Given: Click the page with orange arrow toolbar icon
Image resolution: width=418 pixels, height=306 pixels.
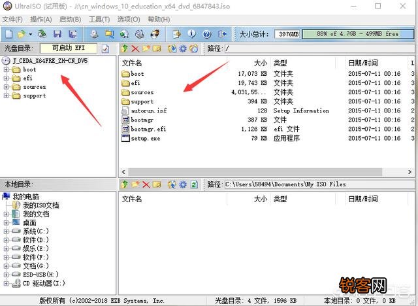Looking at the screenshot, I should [x=176, y=34].
